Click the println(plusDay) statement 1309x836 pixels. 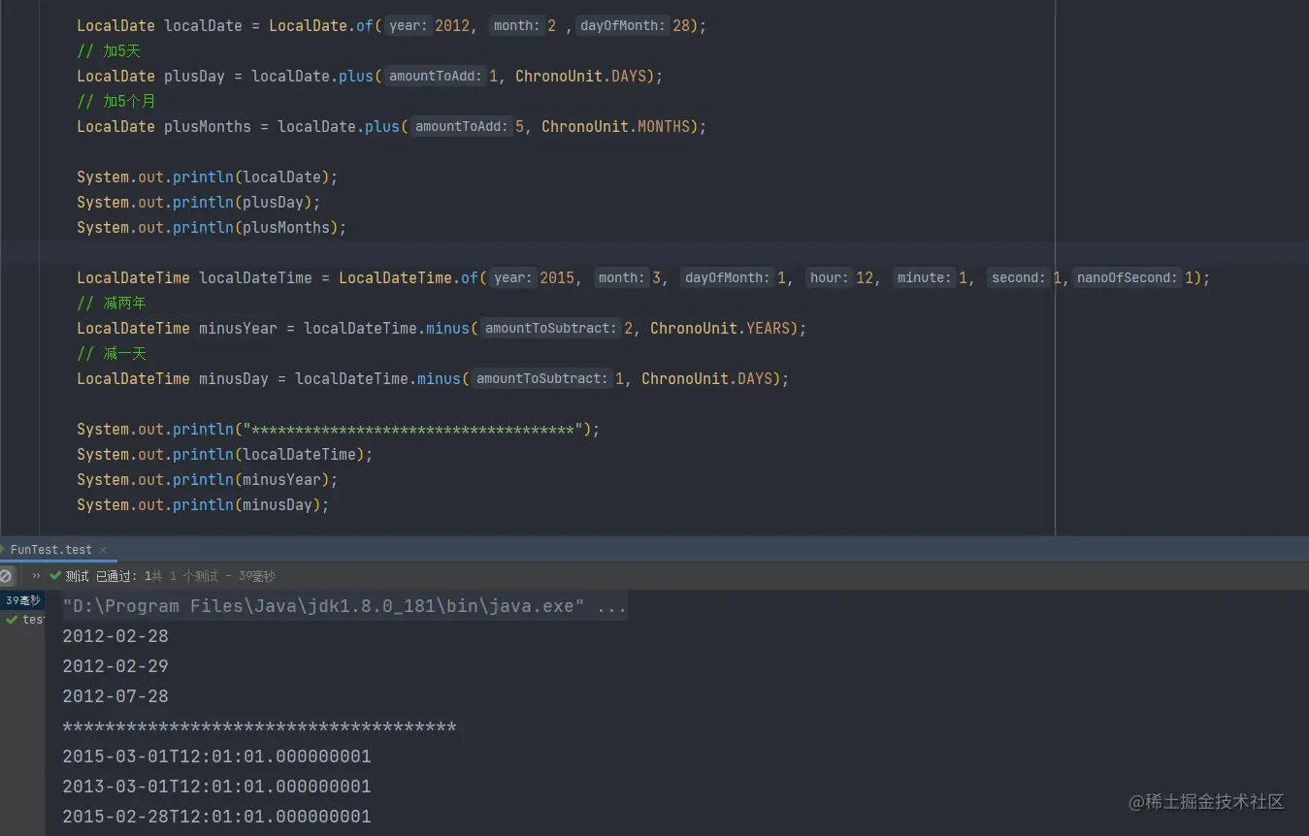pyautogui.click(x=199, y=202)
